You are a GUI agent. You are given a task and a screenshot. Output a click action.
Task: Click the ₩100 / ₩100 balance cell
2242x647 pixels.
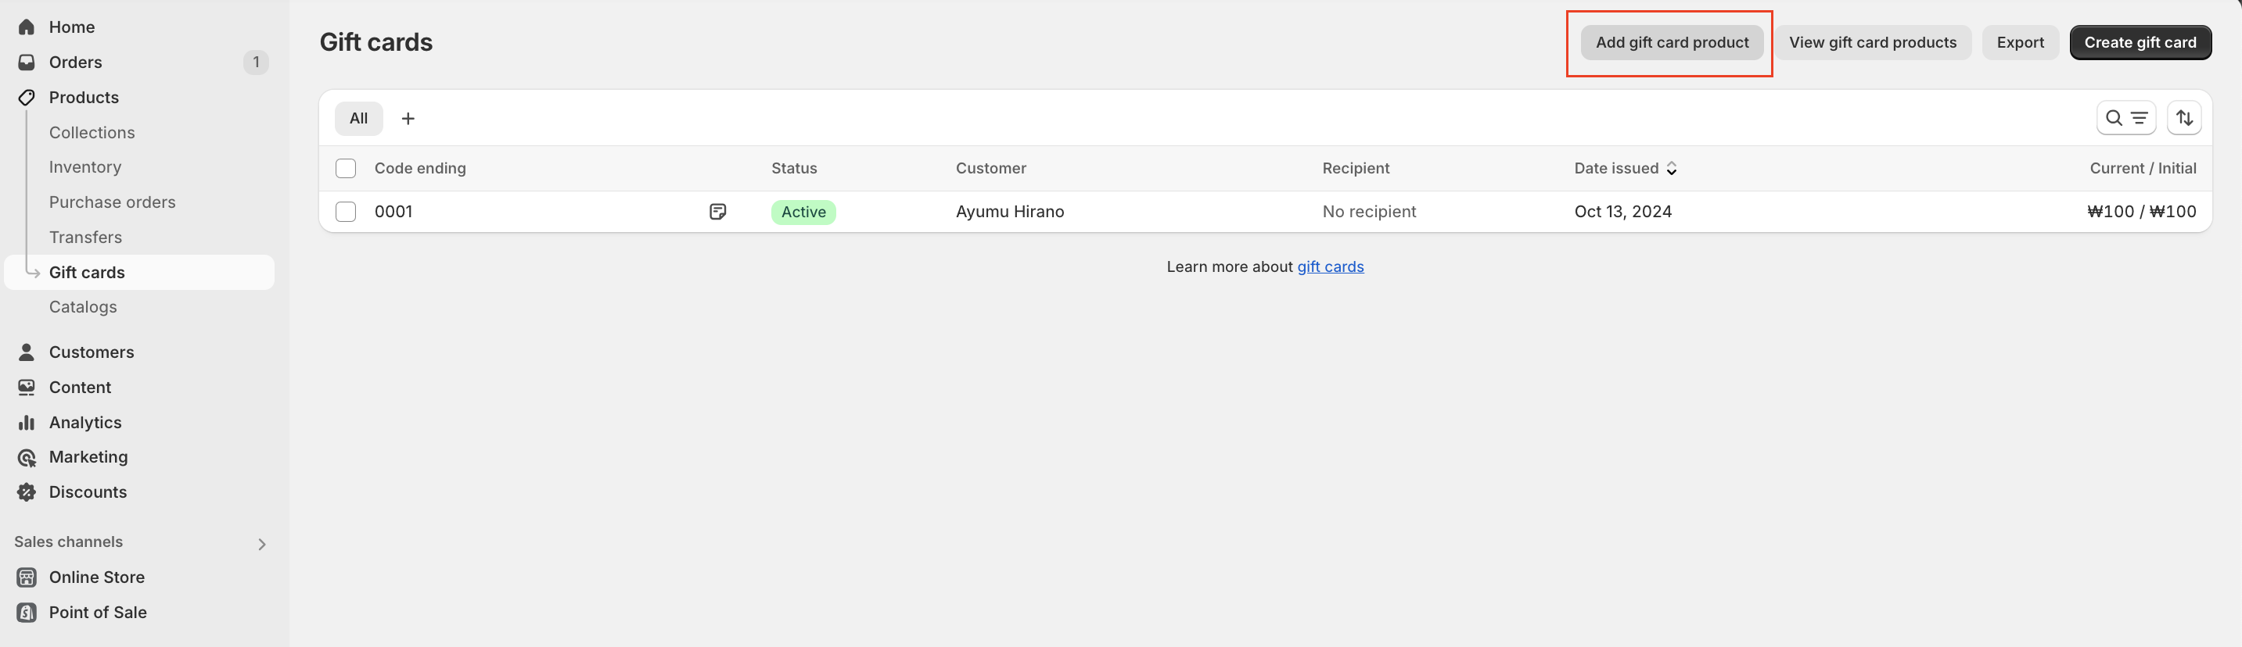point(2141,211)
